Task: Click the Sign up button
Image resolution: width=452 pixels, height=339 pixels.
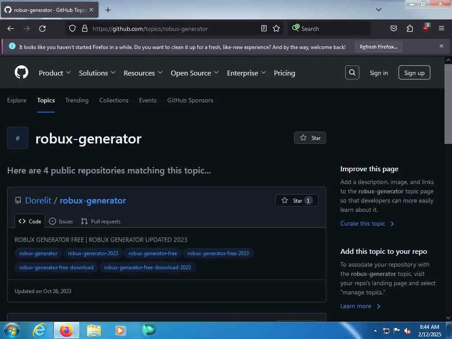Action: pyautogui.click(x=414, y=72)
